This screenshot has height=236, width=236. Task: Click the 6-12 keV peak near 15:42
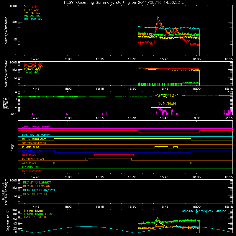point(158,17)
